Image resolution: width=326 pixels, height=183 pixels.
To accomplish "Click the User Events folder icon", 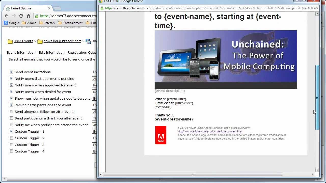I will pyautogui.click(x=10, y=41).
